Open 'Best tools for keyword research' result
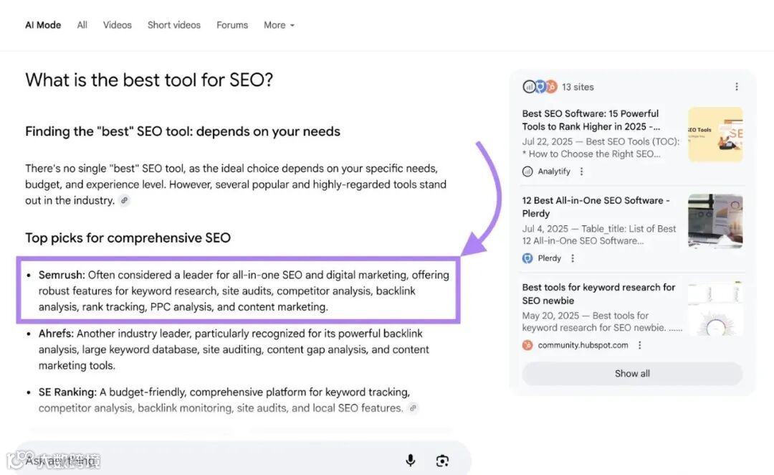The image size is (774, 475). (598, 294)
